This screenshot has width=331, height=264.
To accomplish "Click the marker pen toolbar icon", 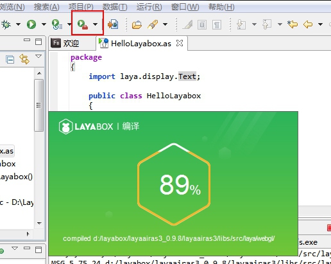I will click(x=153, y=24).
